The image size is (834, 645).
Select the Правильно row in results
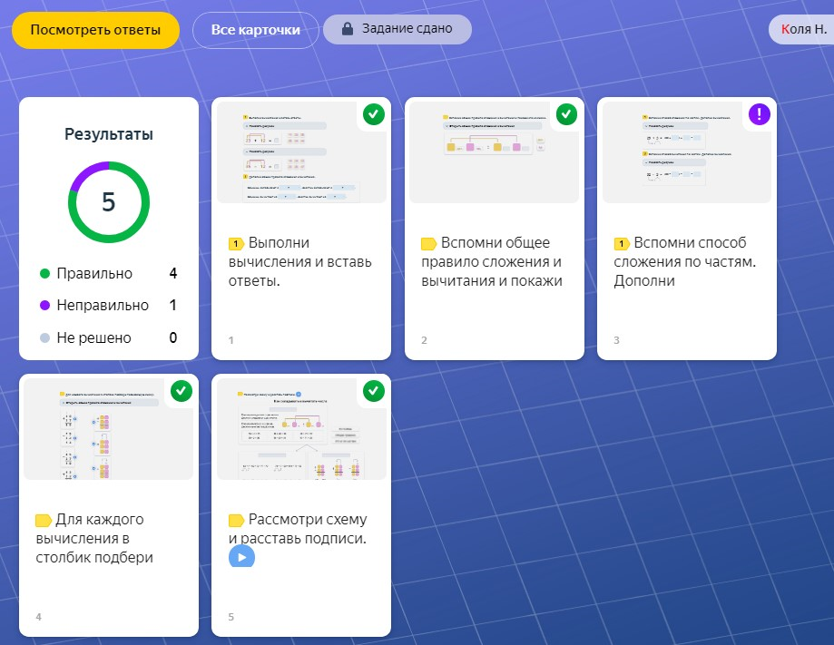click(108, 273)
